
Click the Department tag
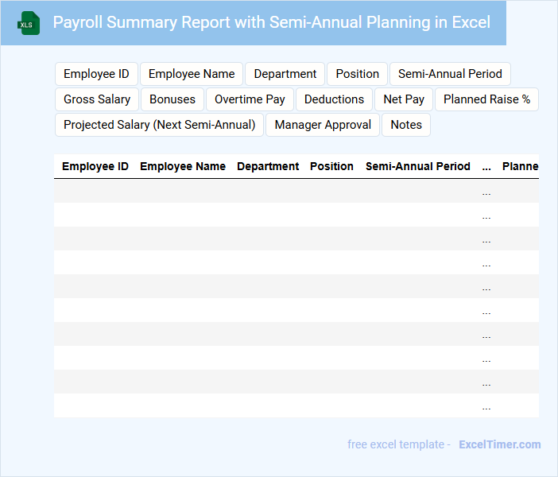coord(285,74)
